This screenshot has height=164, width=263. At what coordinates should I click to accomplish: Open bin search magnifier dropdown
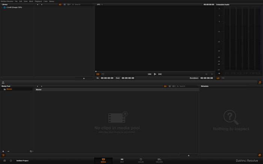(31, 151)
